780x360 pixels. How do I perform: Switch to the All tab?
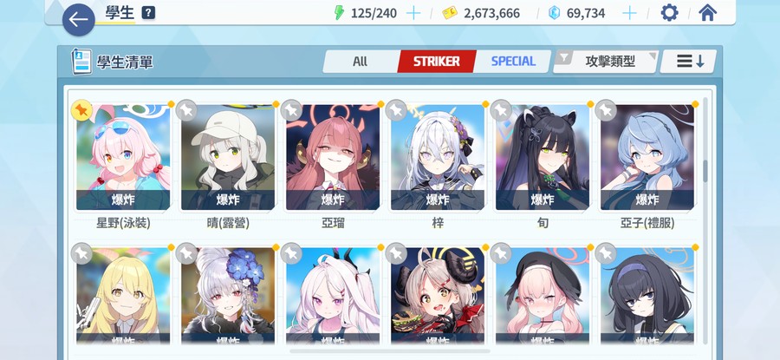point(361,62)
